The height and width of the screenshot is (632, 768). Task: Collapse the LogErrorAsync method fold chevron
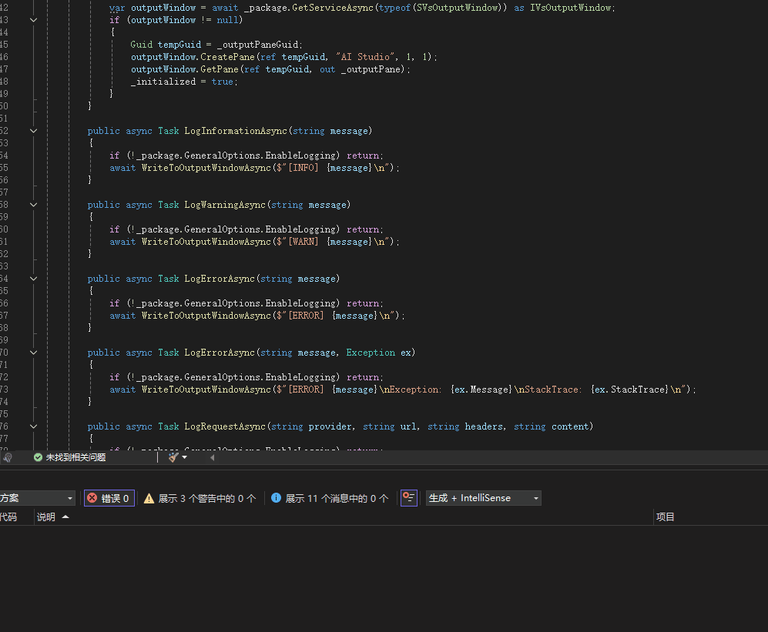click(32, 278)
